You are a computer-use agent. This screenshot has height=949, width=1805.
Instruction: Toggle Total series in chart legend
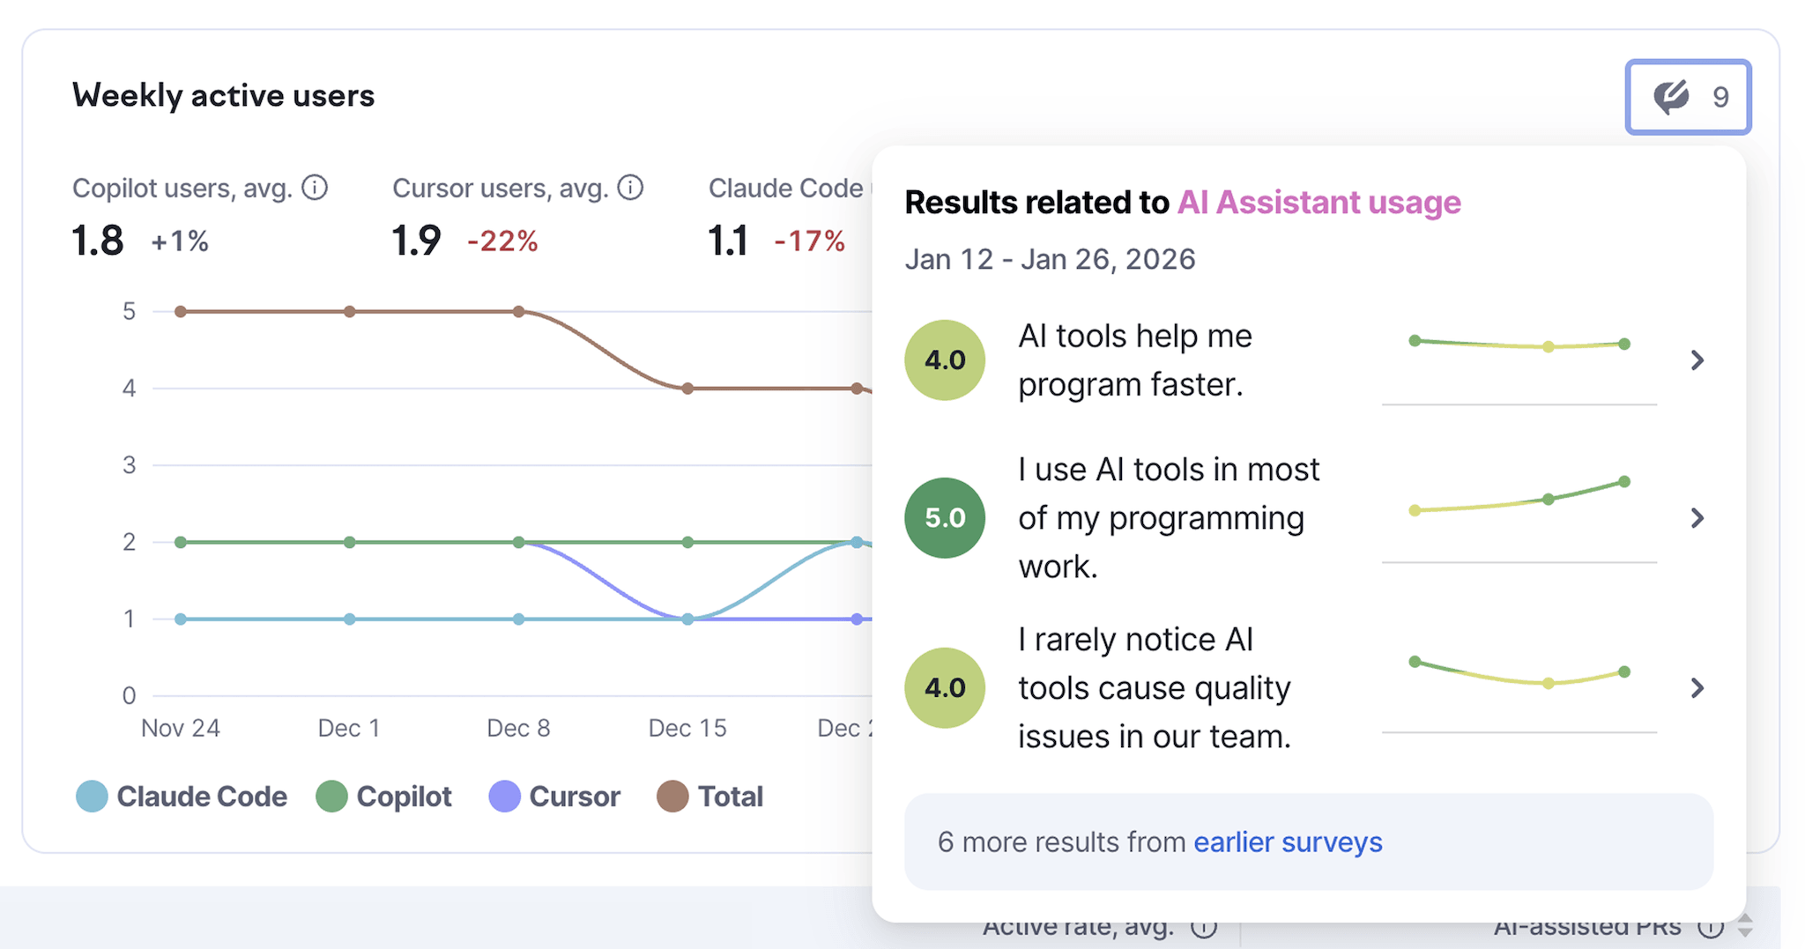pos(710,797)
